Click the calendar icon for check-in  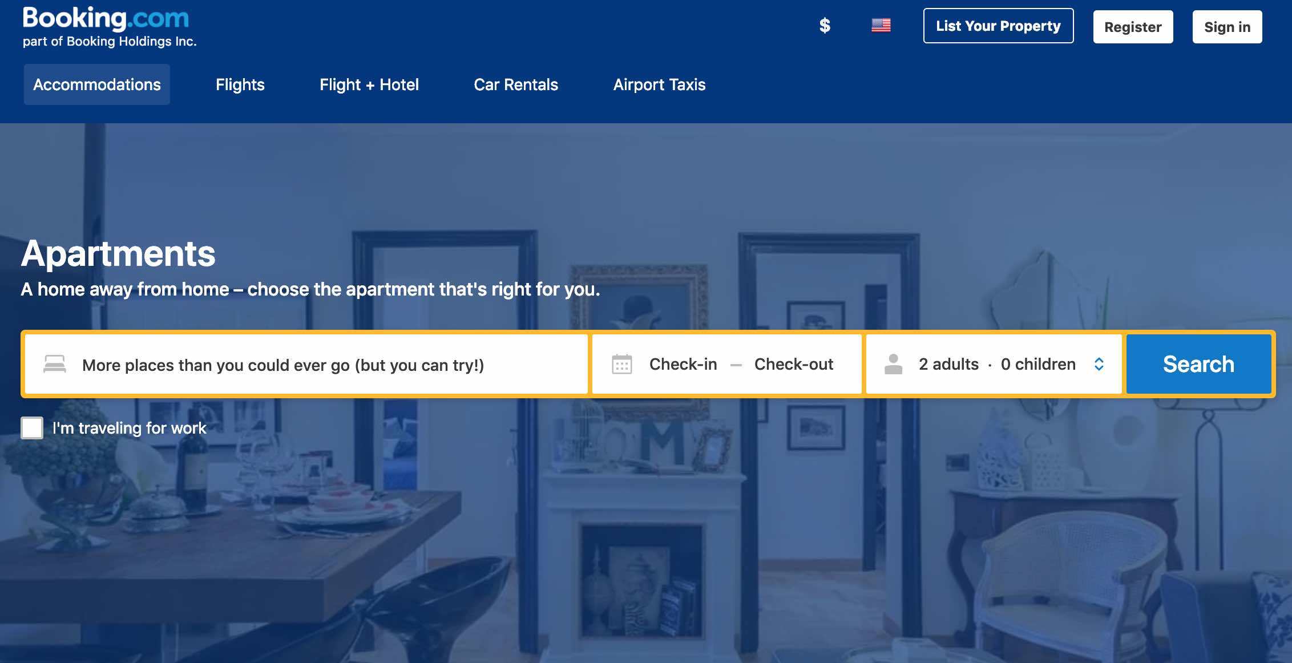(621, 363)
